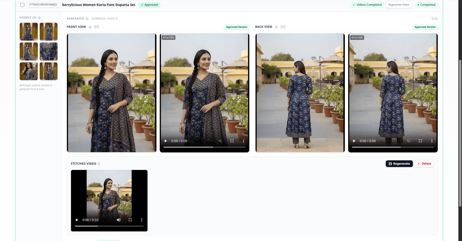Seek on back view video progress bar
This screenshot has width=462, height=241.
tap(393, 147)
